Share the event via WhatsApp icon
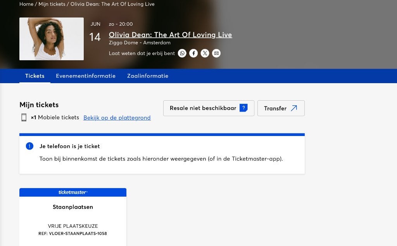The width and height of the screenshot is (397, 246). (x=182, y=53)
